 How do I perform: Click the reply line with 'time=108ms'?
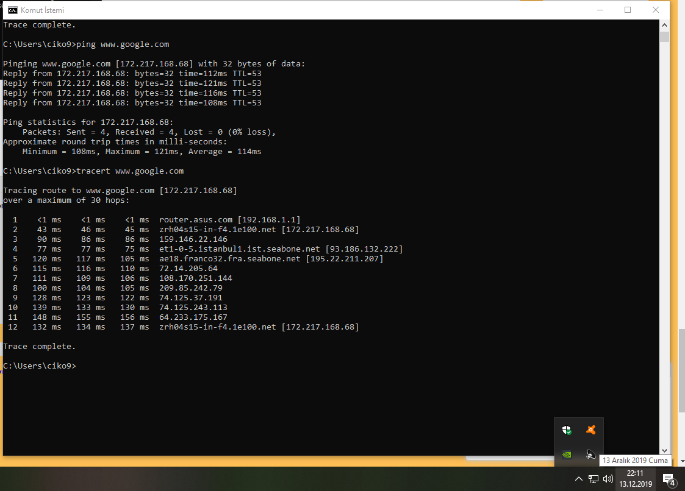132,102
